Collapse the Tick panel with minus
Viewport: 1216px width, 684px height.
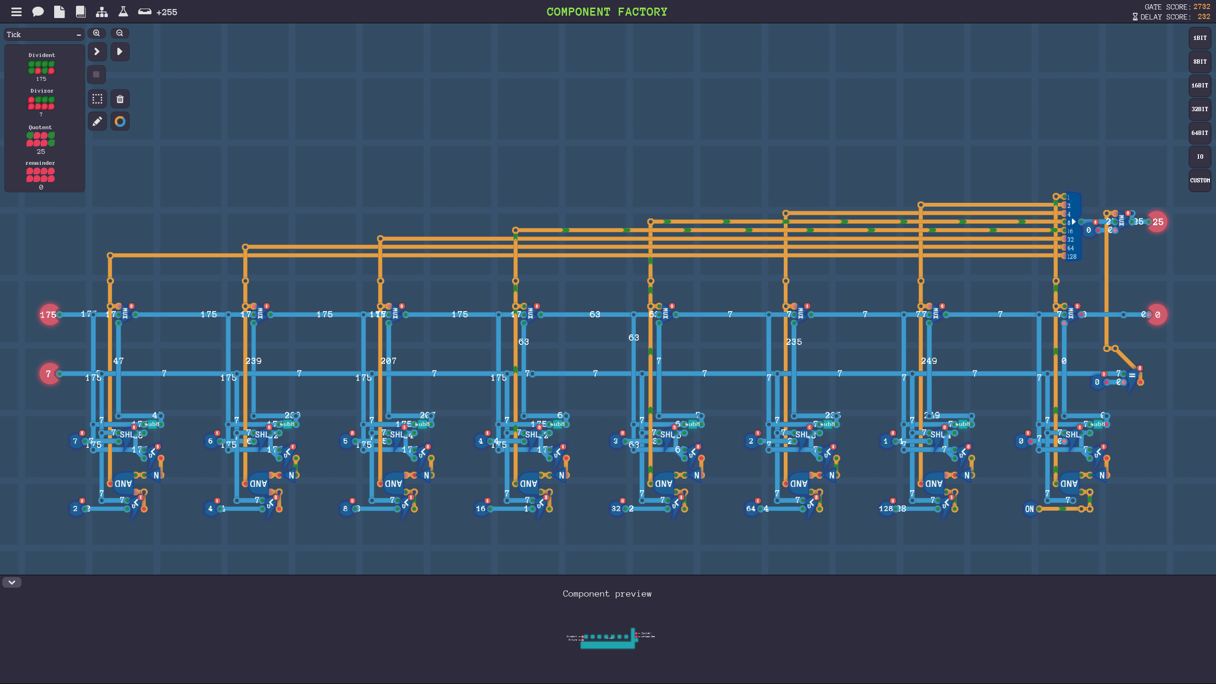[79, 35]
